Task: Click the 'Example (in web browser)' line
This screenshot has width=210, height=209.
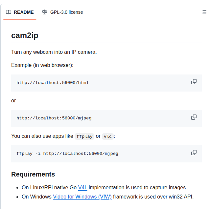Action: tap(42, 65)
